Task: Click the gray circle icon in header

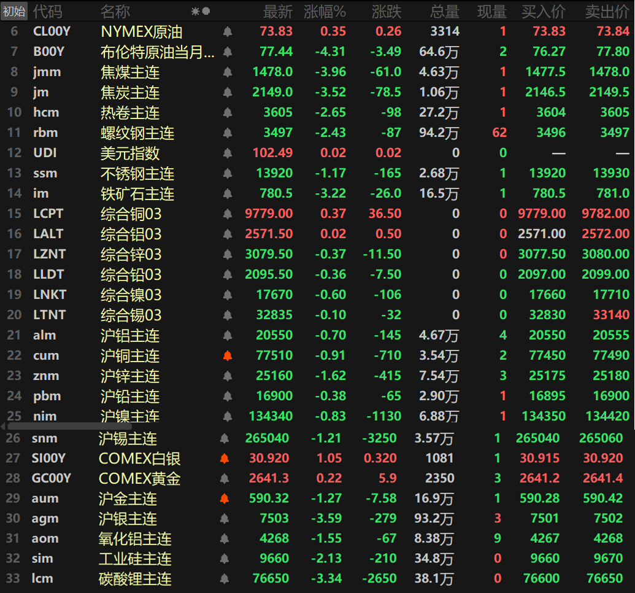Action: pyautogui.click(x=206, y=11)
